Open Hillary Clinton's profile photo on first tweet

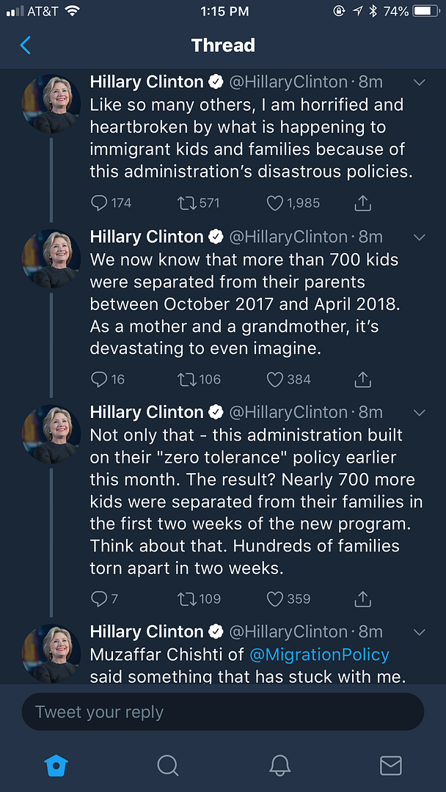pyautogui.click(x=51, y=103)
